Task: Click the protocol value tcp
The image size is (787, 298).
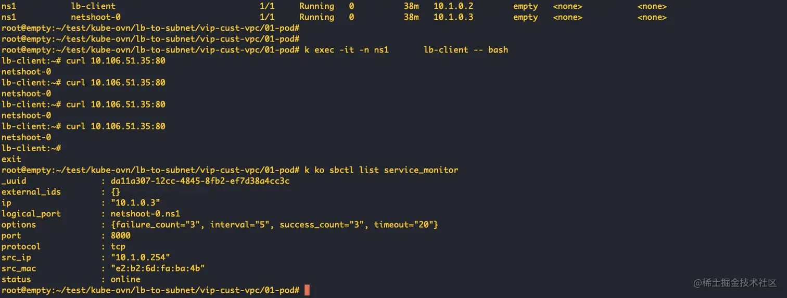Action: pos(118,247)
